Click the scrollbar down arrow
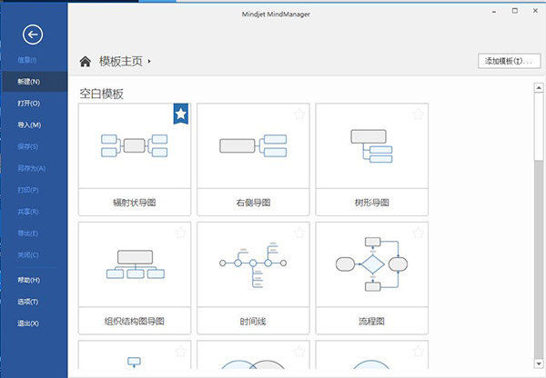The width and height of the screenshot is (546, 378). [539, 363]
